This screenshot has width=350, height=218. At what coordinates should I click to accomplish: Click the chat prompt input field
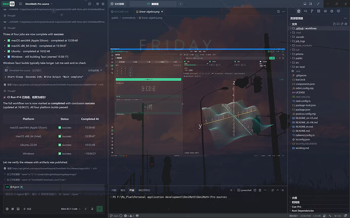pos(54,197)
